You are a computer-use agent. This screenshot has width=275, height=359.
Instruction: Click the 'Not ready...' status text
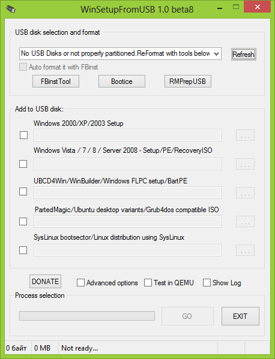pos(80,348)
